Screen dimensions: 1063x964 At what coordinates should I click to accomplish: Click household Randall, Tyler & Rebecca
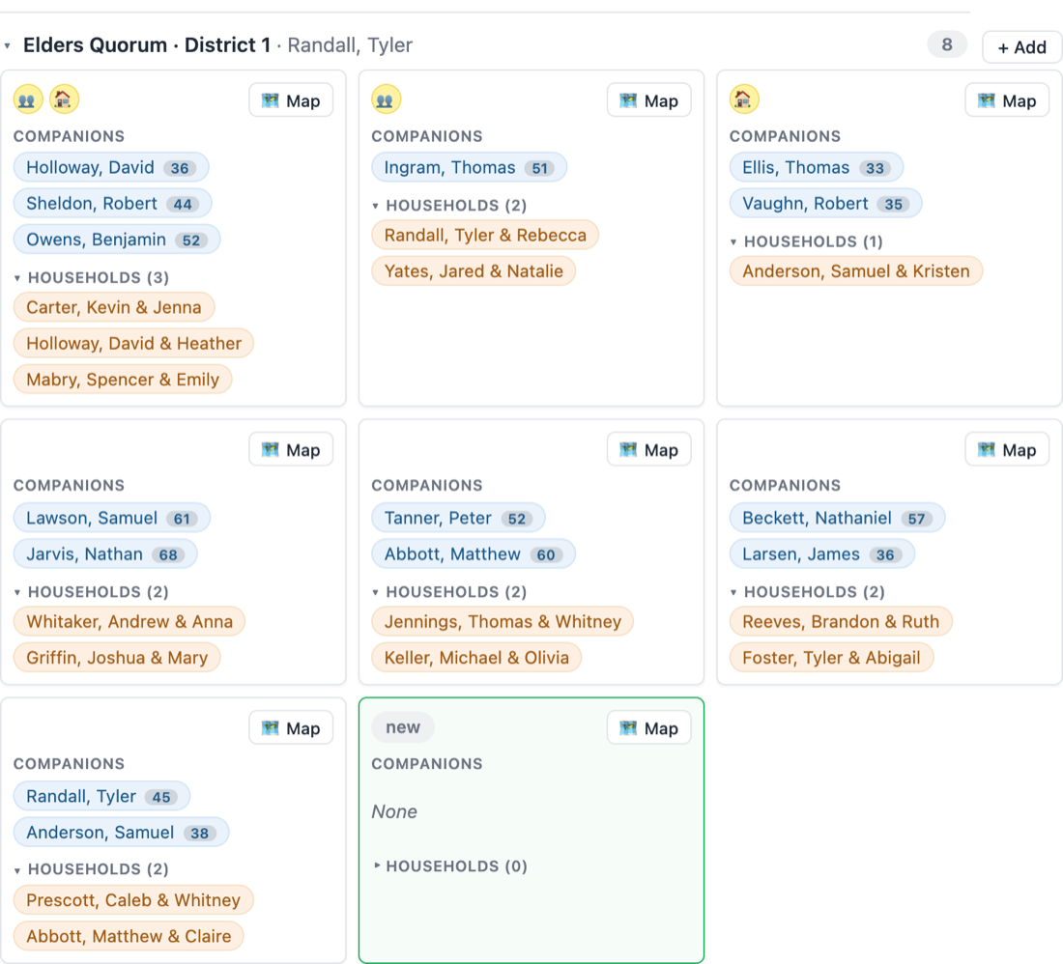(485, 235)
